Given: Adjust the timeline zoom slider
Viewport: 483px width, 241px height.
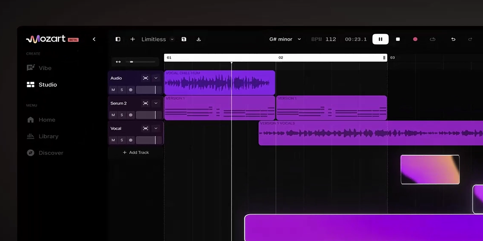Looking at the screenshot, I should point(140,62).
